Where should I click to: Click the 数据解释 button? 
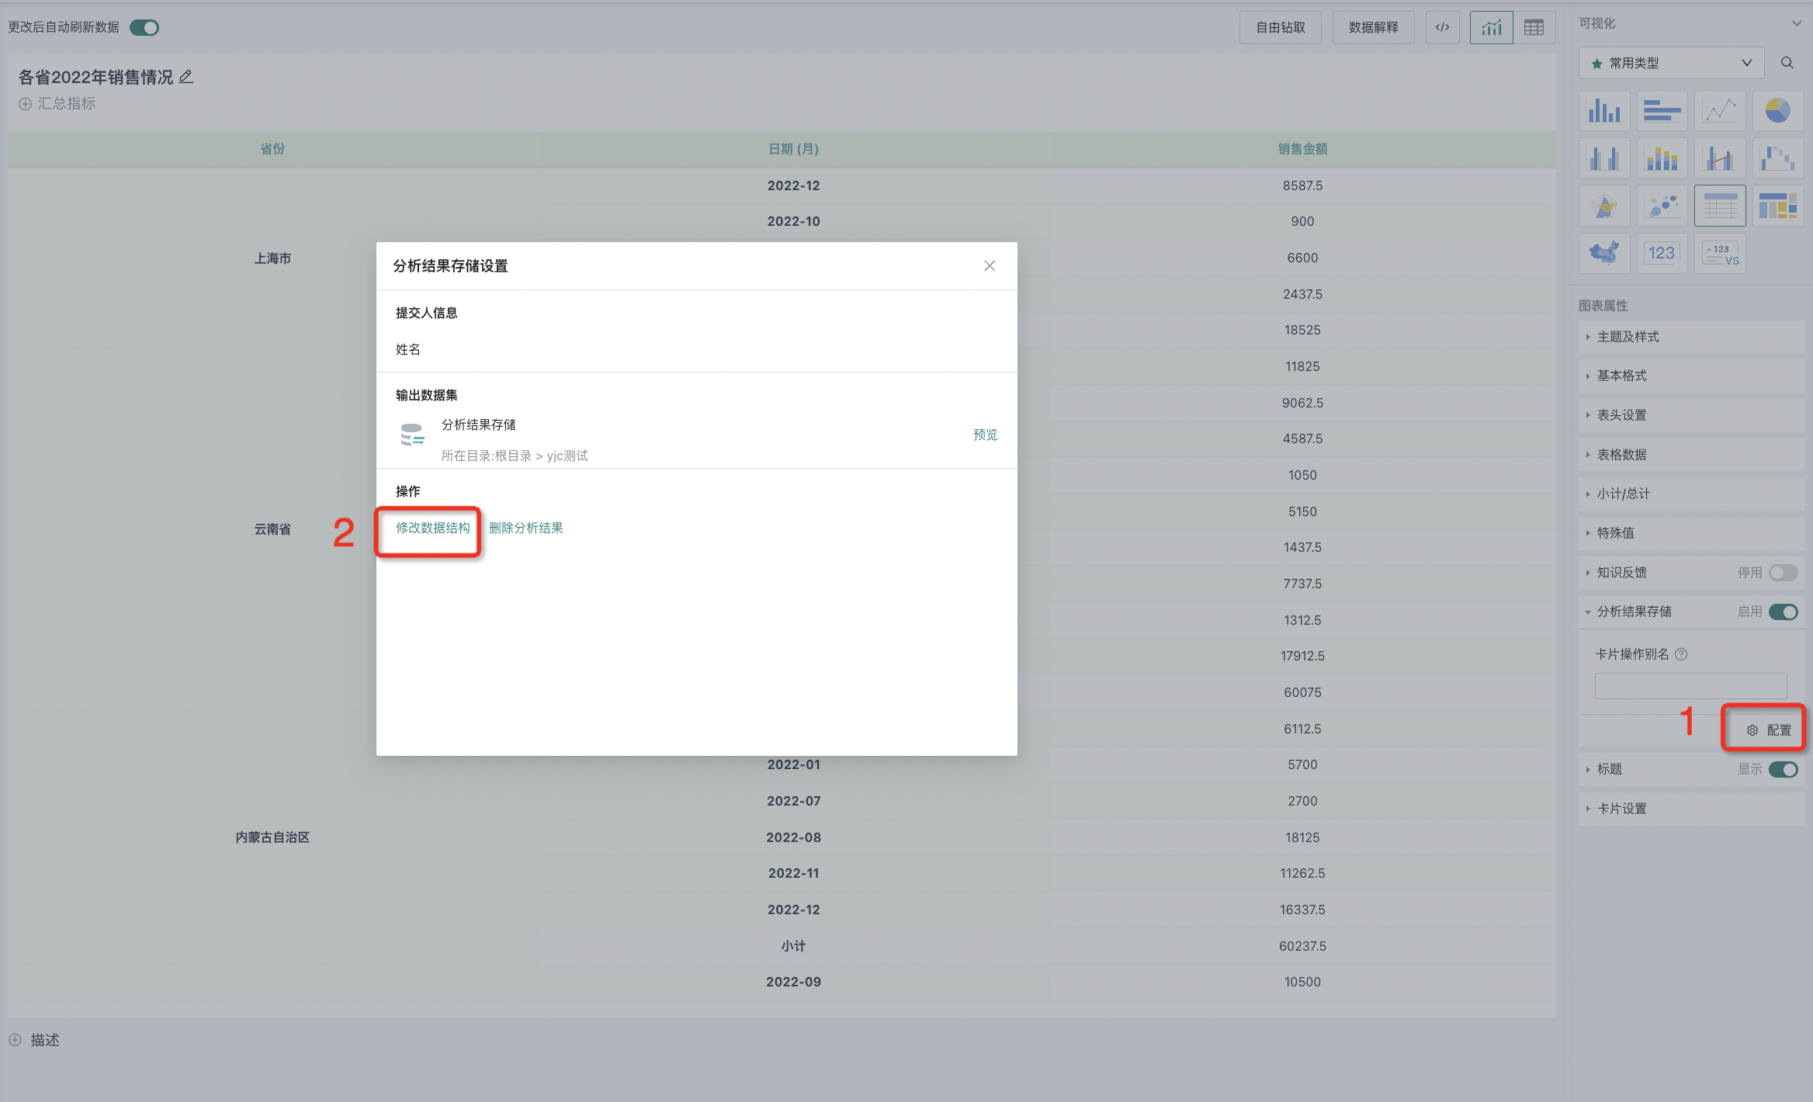[x=1373, y=27]
